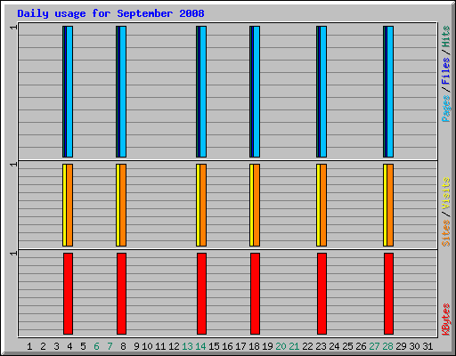Pick the red KBytes bar for day 28
Viewport: 456px width, 356px height.
388,294
